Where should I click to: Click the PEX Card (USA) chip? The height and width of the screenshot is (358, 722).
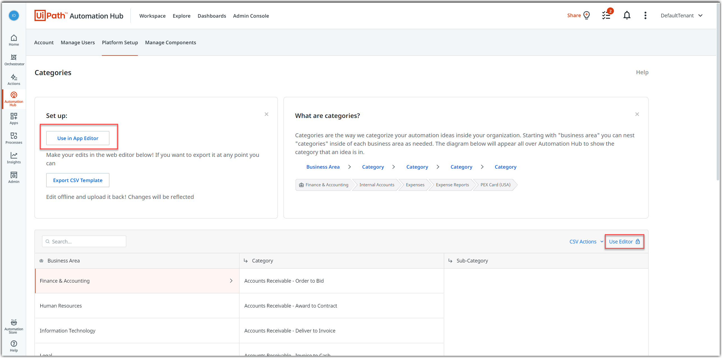point(495,185)
